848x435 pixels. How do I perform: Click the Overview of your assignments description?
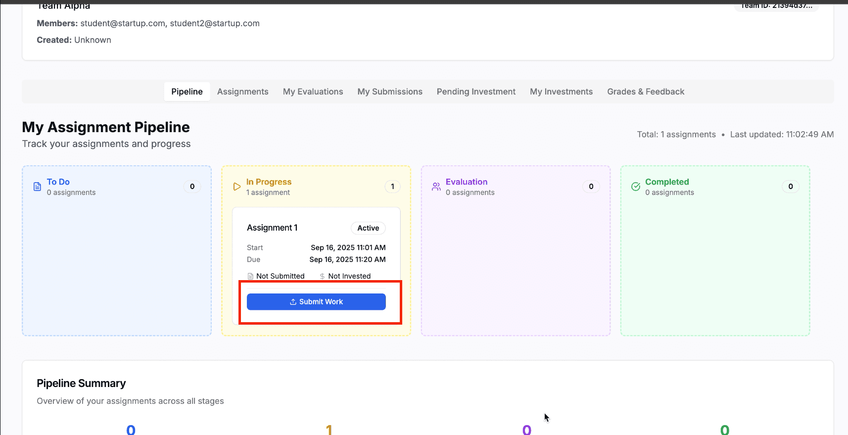point(130,401)
